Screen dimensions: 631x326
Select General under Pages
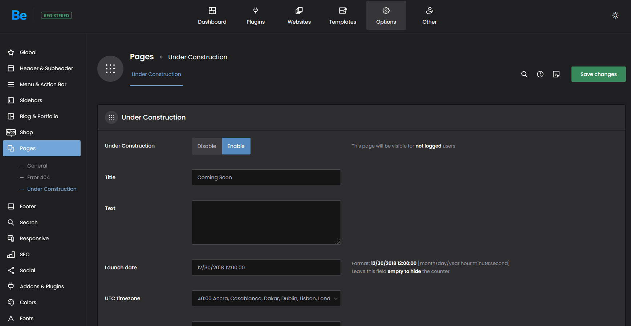pos(37,166)
